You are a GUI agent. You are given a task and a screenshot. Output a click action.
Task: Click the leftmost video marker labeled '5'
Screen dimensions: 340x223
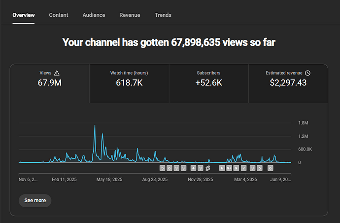coord(163,168)
